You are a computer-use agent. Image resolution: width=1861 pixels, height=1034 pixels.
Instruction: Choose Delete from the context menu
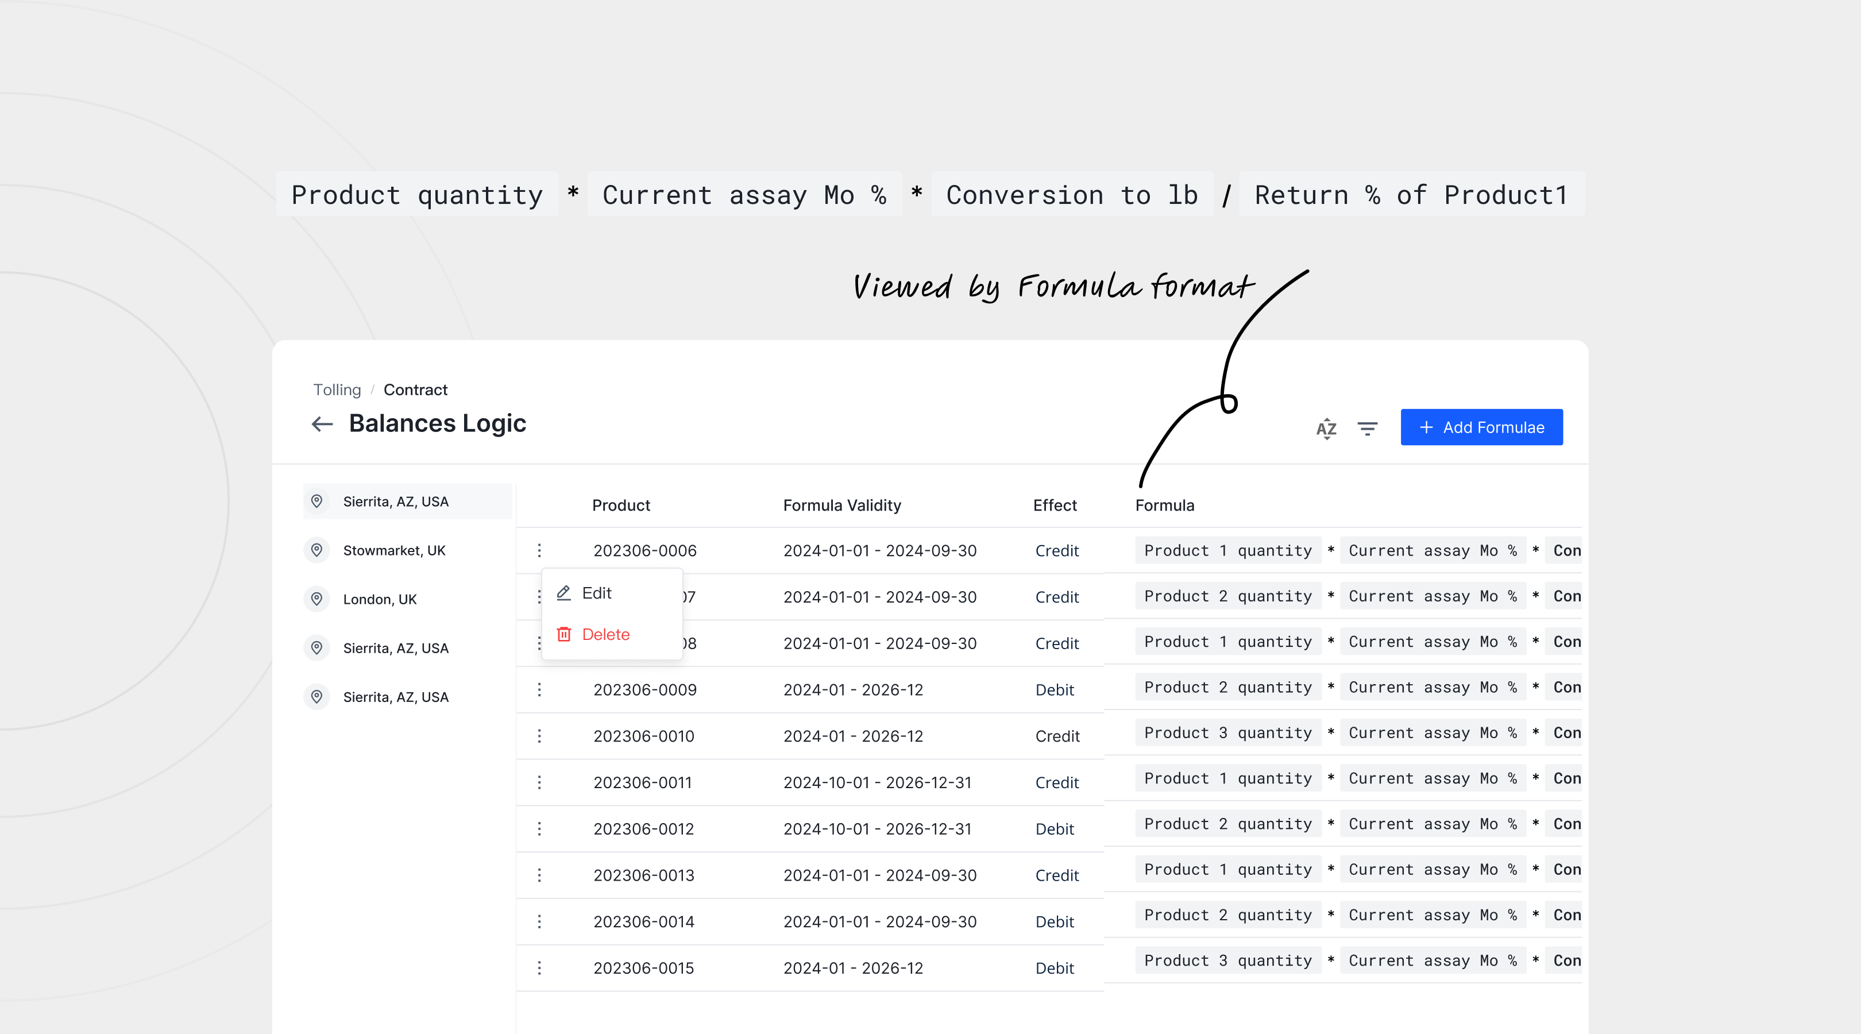605,634
